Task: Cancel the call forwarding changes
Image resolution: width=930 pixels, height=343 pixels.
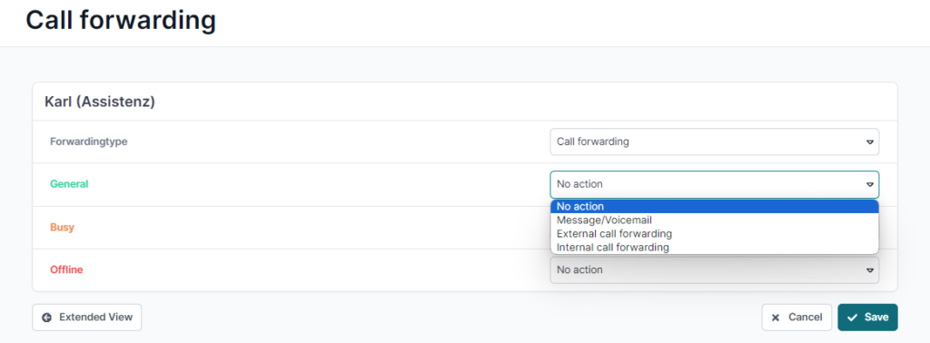Action: [797, 318]
